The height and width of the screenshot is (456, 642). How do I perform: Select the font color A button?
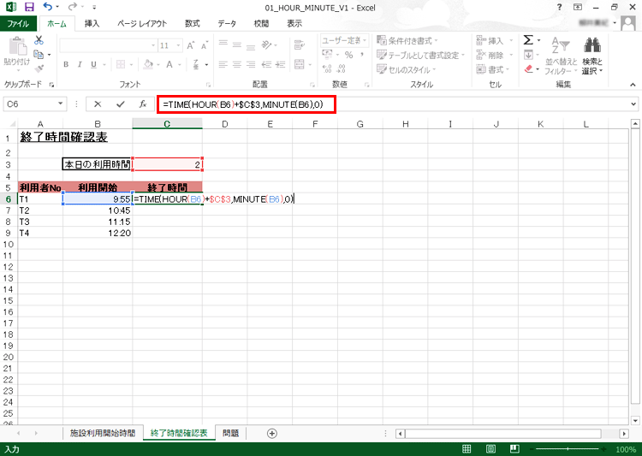169,65
